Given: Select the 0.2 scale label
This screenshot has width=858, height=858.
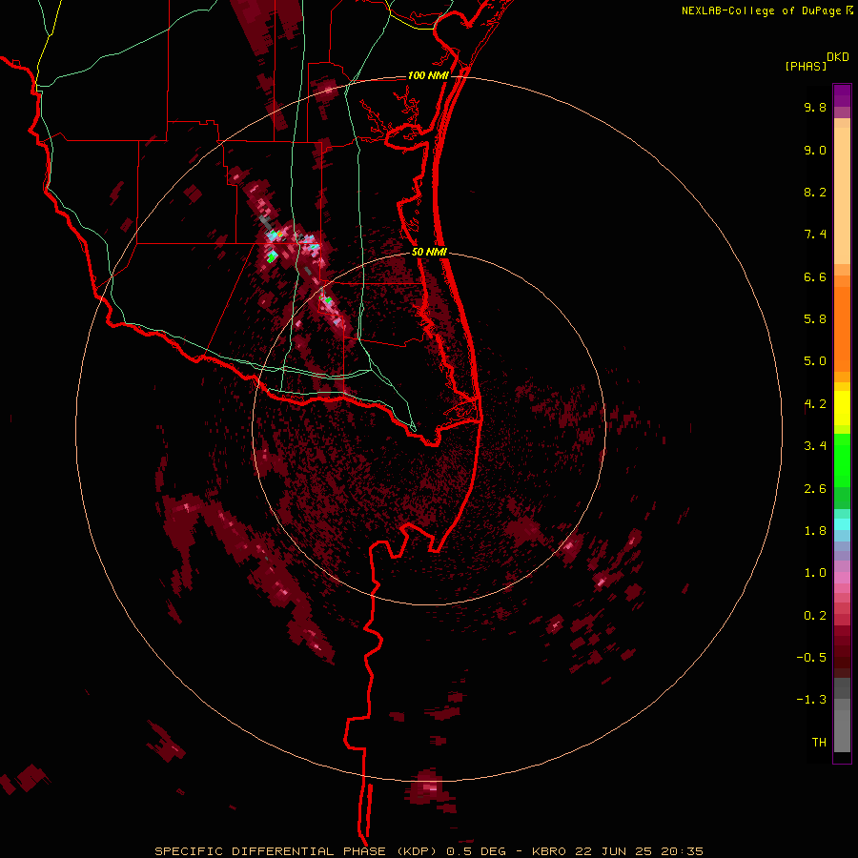Looking at the screenshot, I should click(815, 616).
